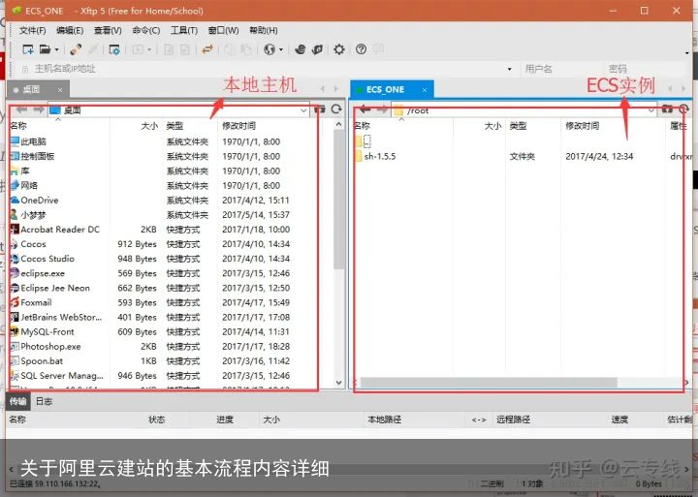
Task: Click the Connect plug toolbar icon
Action: pos(76,49)
